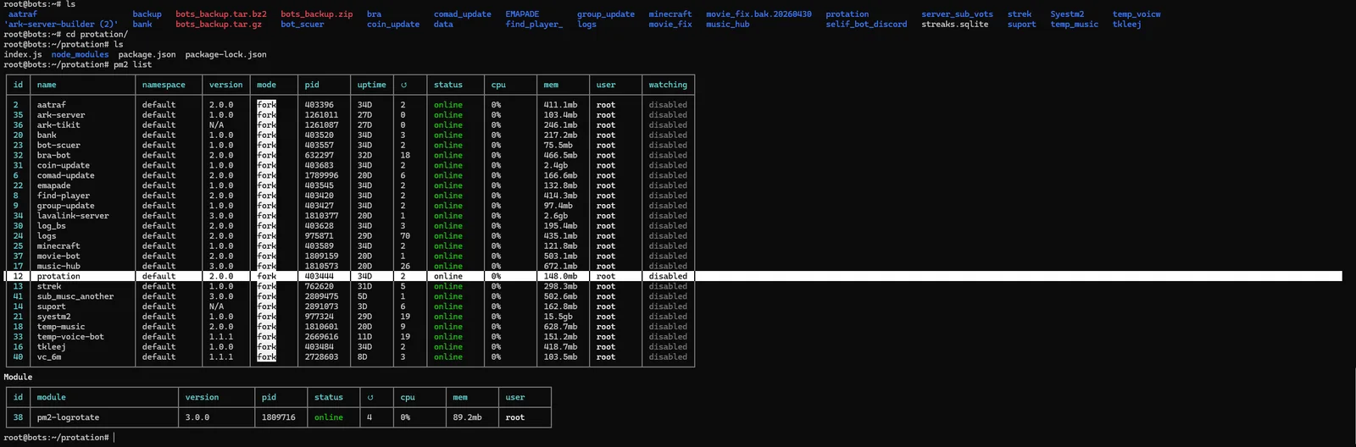Screen dimensions: 1356x447
Task: Select process name 'ark-tikit' in table
Action: tap(58, 125)
